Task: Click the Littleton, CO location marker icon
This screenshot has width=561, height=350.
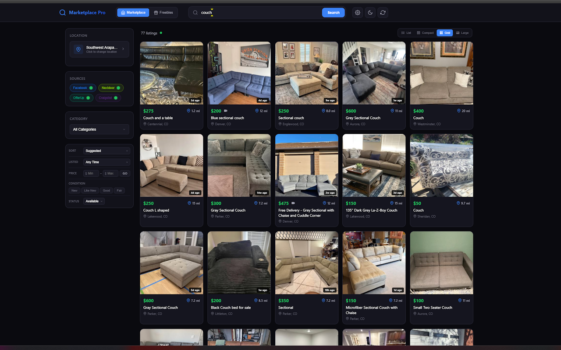Action: (x=213, y=314)
